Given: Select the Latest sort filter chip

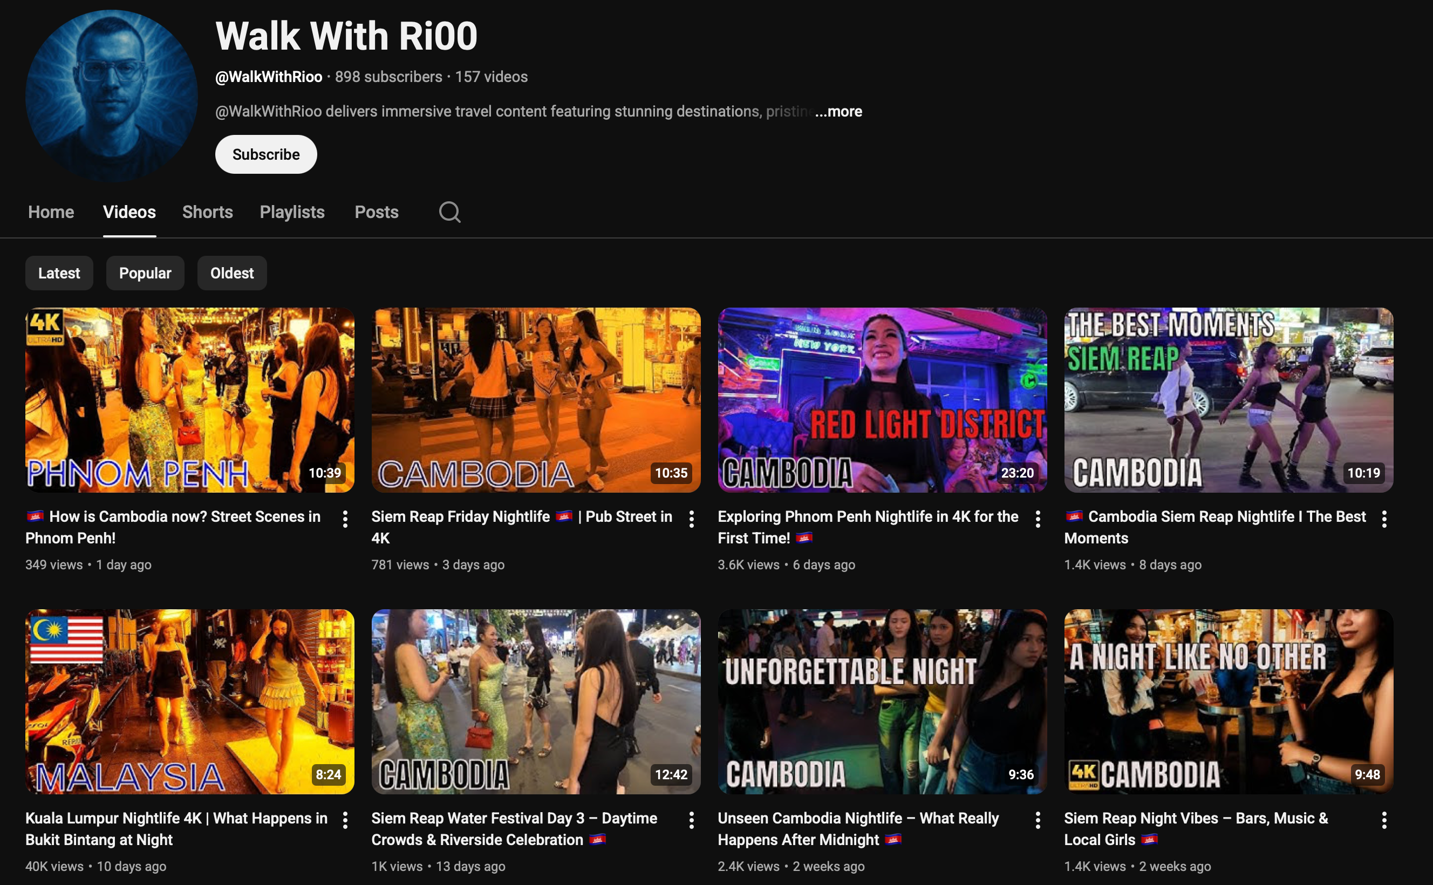Looking at the screenshot, I should click(59, 273).
